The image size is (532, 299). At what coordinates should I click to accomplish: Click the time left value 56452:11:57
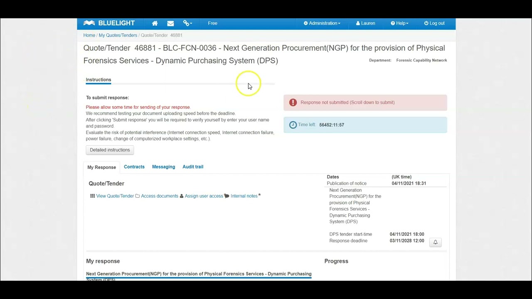332,125
